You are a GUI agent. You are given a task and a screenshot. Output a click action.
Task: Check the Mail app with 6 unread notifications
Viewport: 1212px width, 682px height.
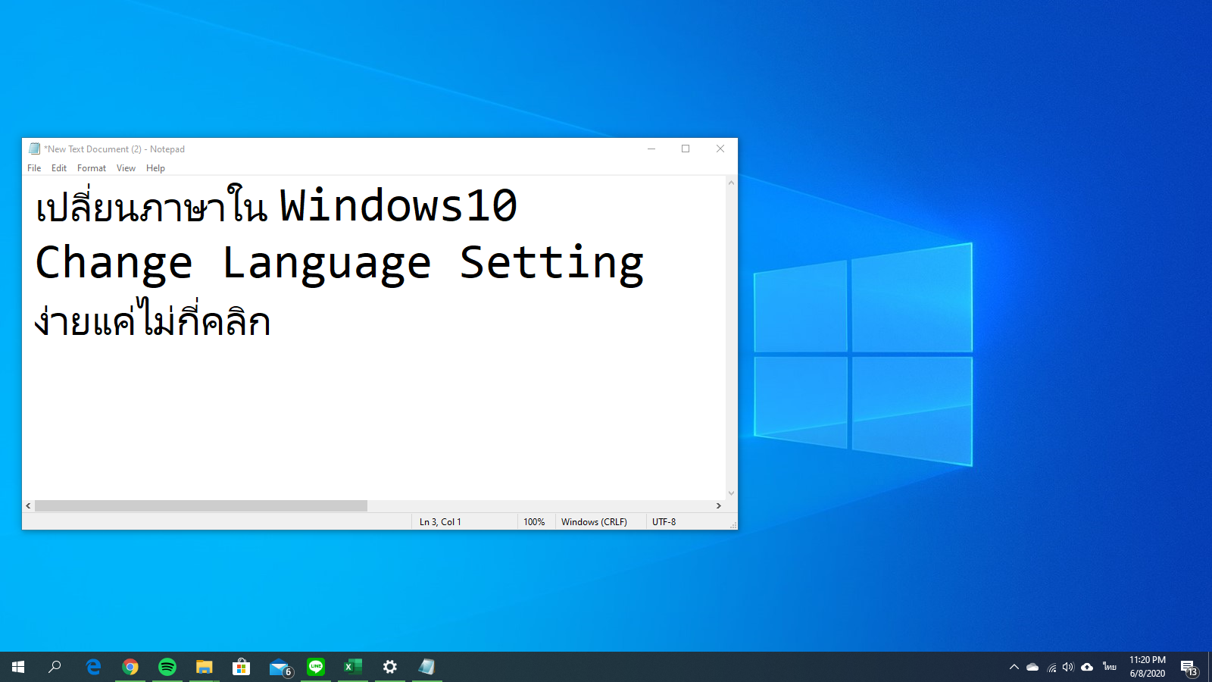tap(278, 667)
